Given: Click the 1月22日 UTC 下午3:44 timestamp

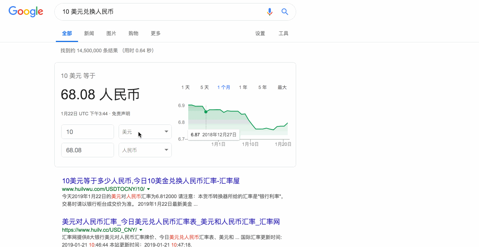Looking at the screenshot, I should 84,114.
